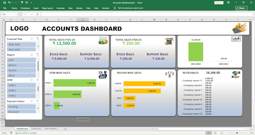Click the Save icon in quick access toolbar
The height and width of the screenshot is (135, 255).
(x=4, y=3)
